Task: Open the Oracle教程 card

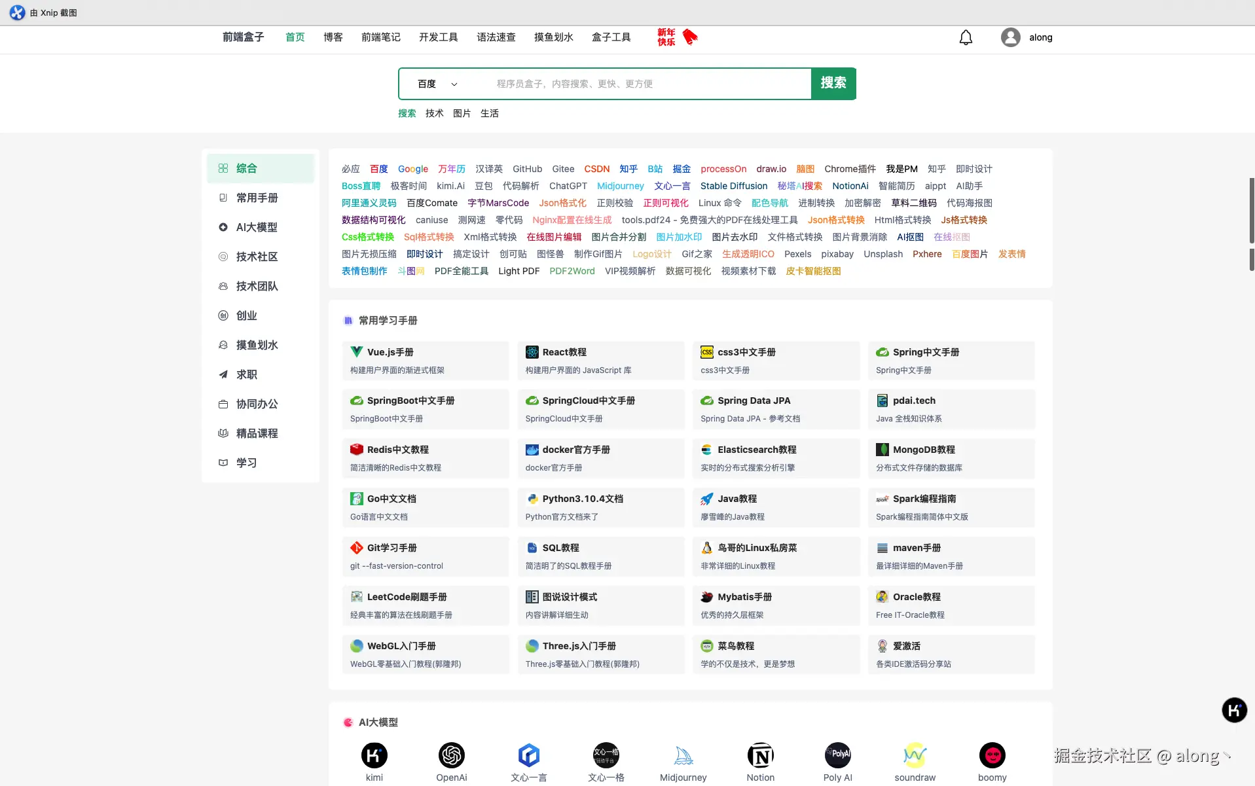Action: coord(951,605)
